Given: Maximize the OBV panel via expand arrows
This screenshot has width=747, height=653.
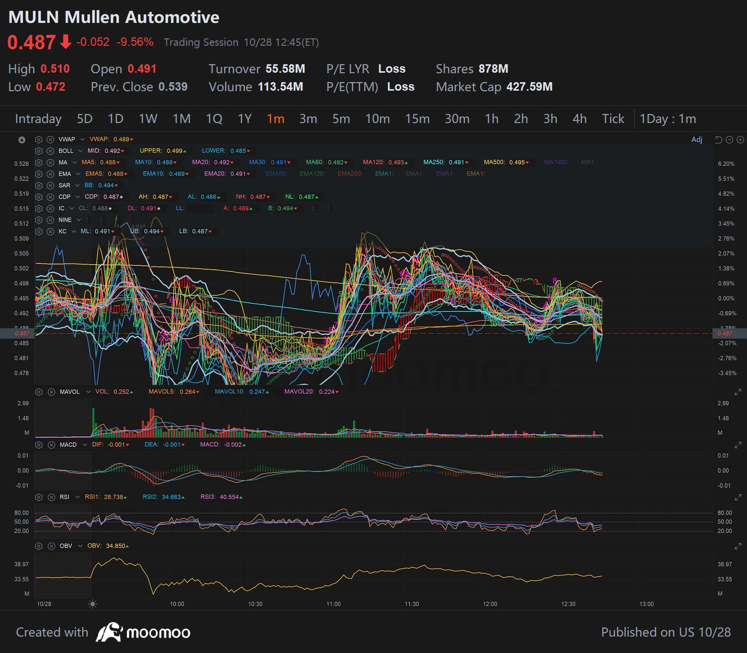Looking at the screenshot, I should pyautogui.click(x=738, y=547).
